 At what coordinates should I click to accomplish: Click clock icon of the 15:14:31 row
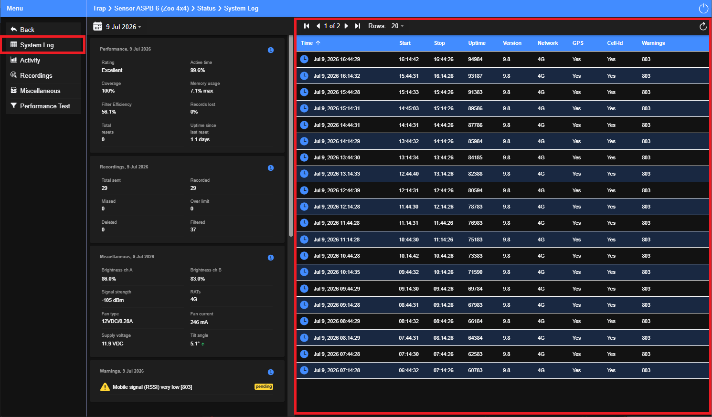pyautogui.click(x=304, y=108)
